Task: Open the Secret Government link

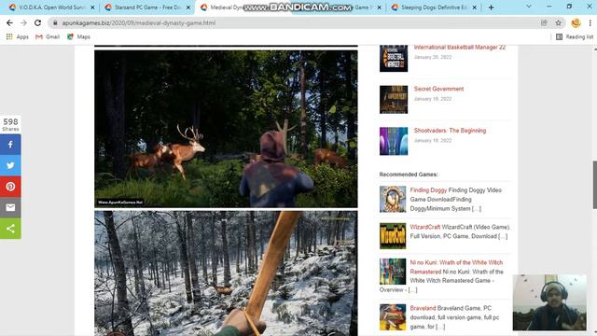Action: [438, 89]
